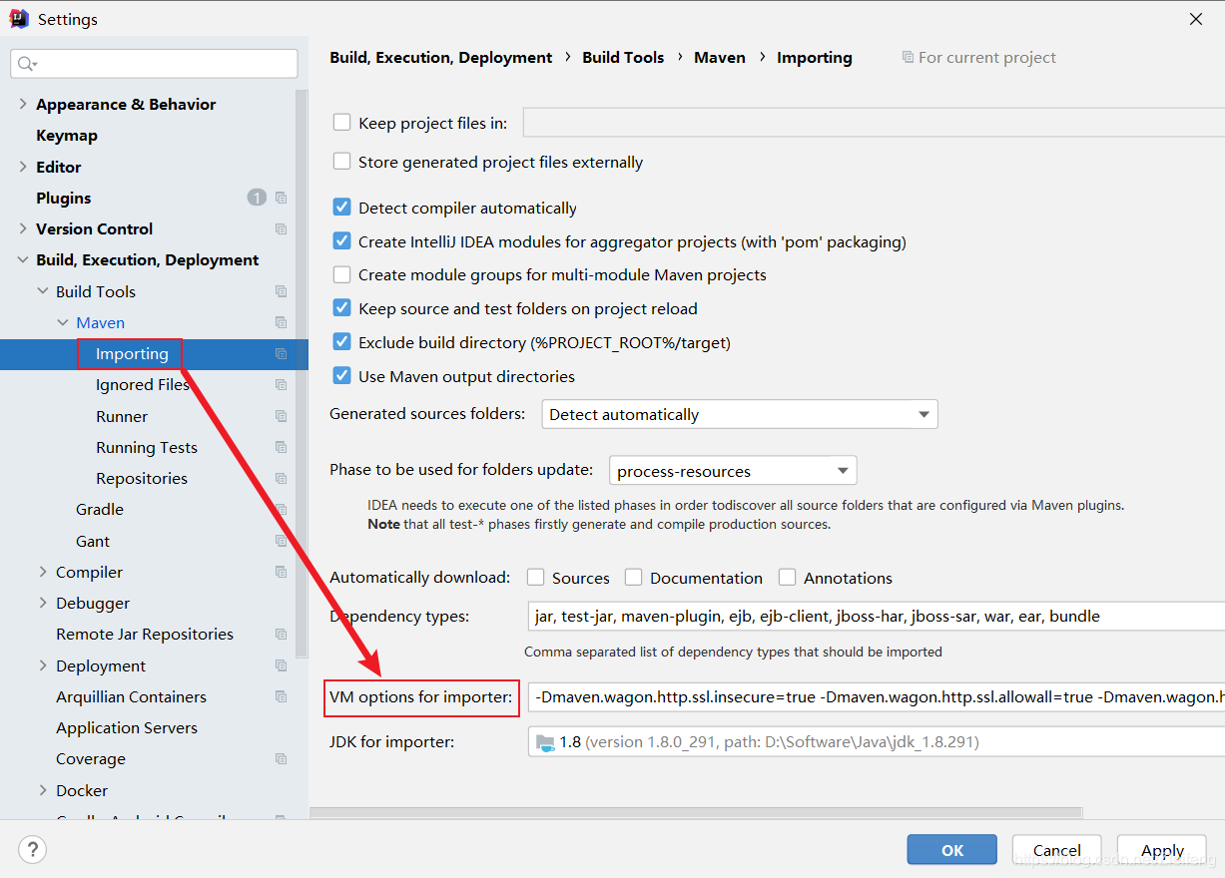Click the project-level icon beside Ignored Files
Viewport: 1225px width, 878px height.
click(281, 384)
